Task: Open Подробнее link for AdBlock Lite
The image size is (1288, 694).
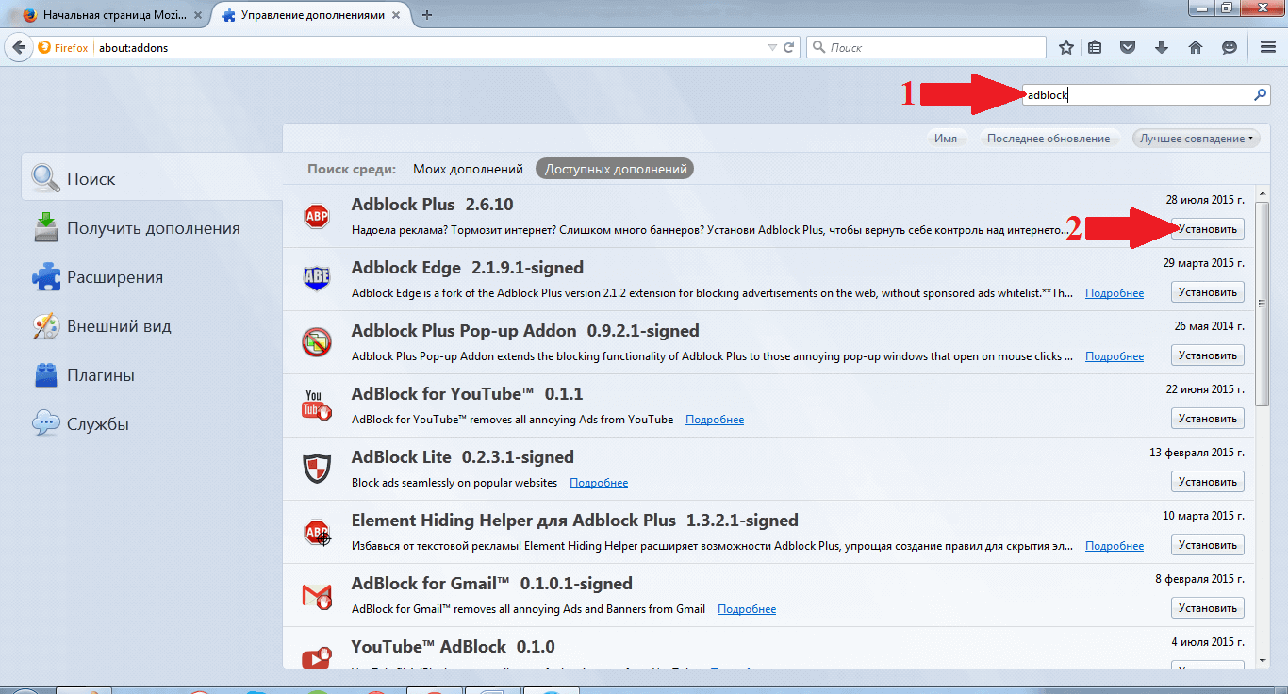Action: click(599, 483)
